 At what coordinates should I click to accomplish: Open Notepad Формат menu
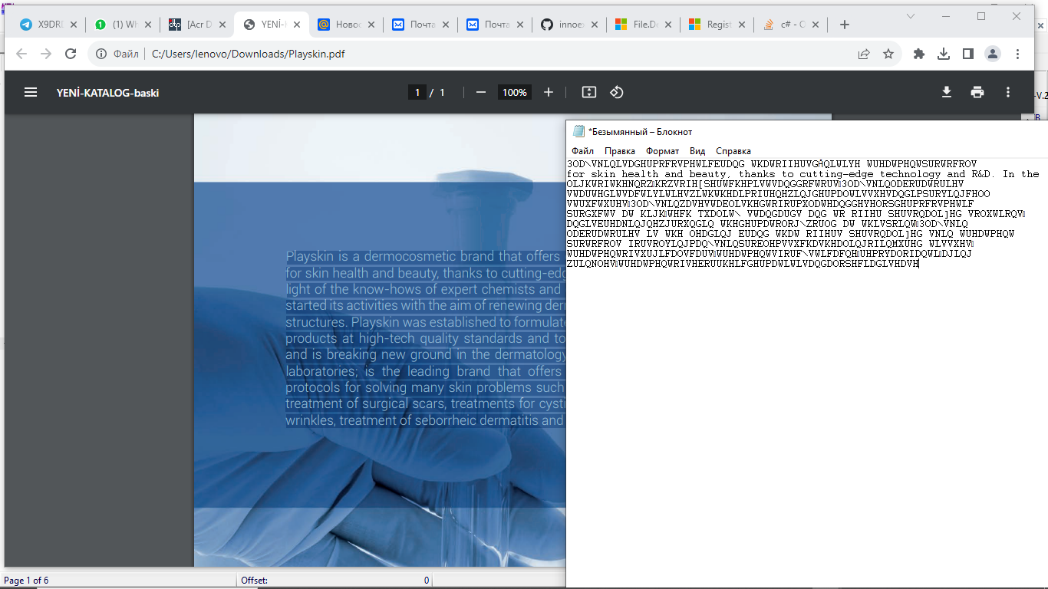662,151
